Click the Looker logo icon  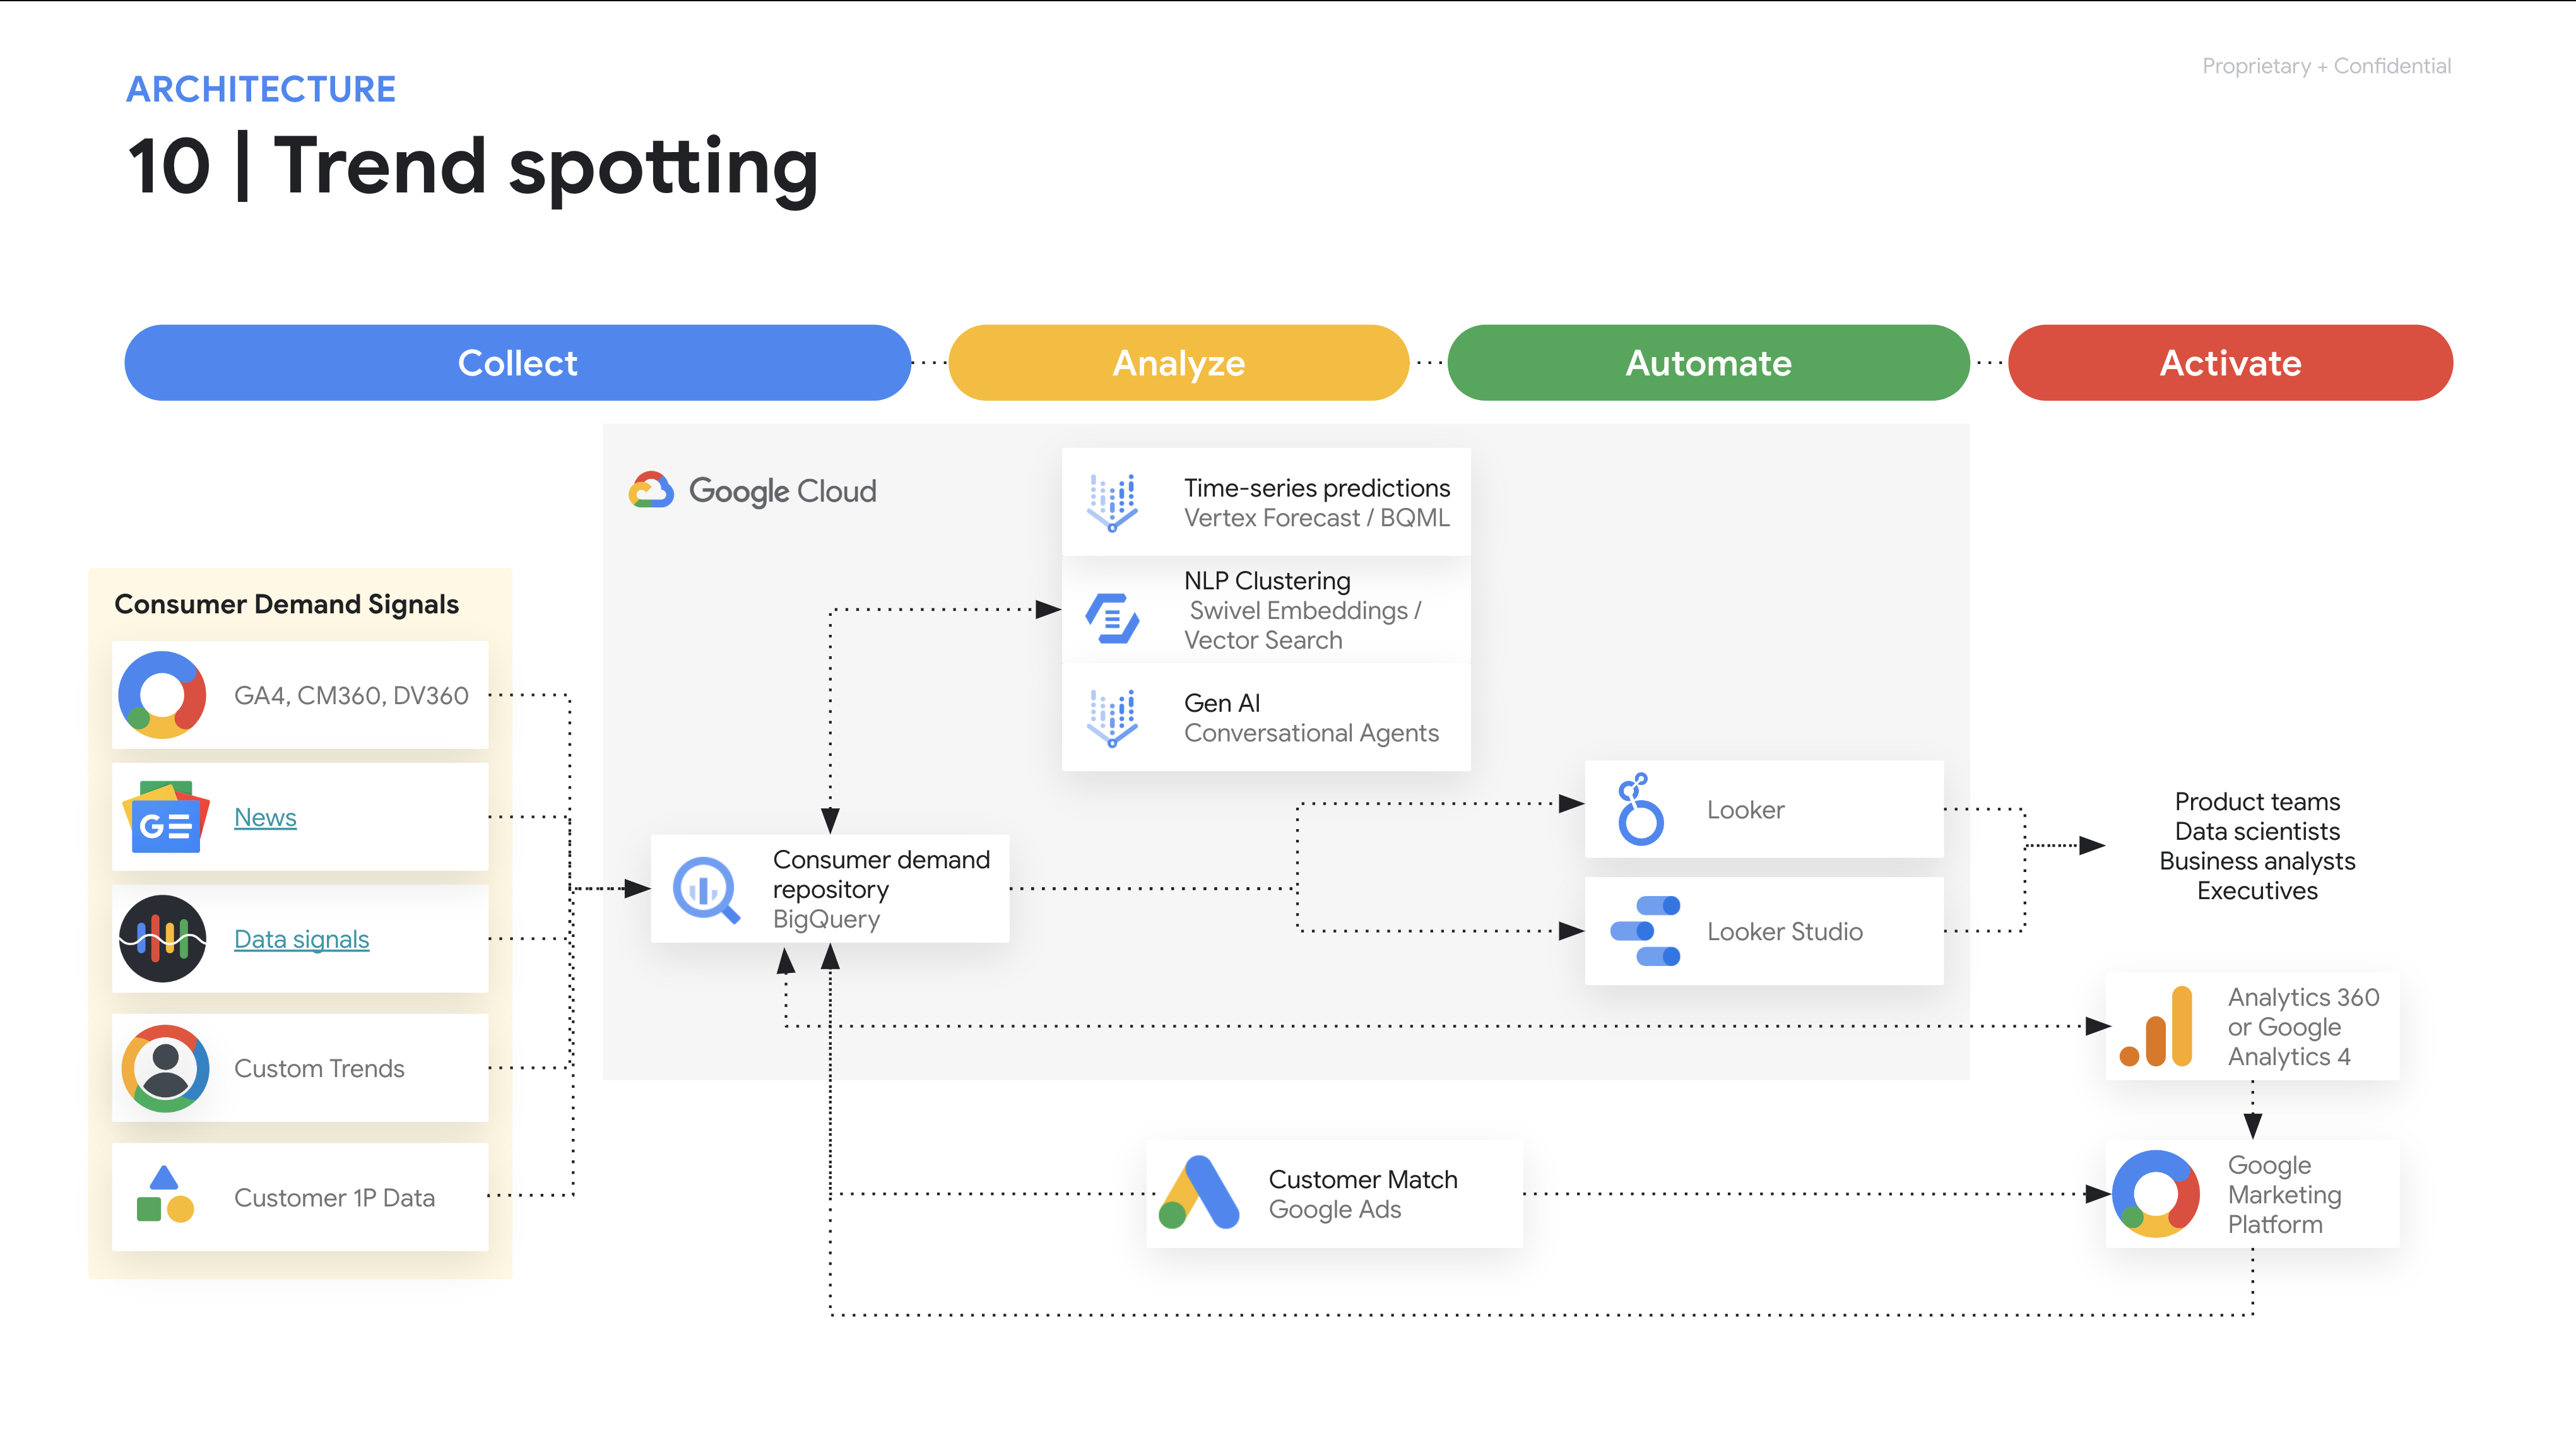click(x=1640, y=810)
